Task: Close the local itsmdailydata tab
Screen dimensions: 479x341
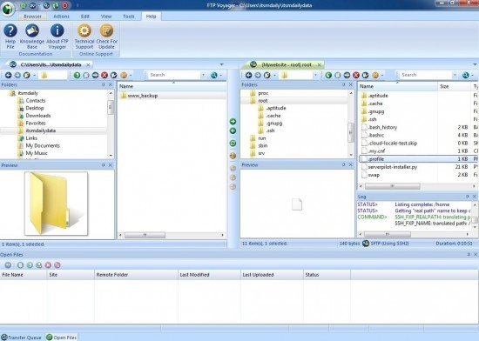Action: pyautogui.click(x=88, y=65)
